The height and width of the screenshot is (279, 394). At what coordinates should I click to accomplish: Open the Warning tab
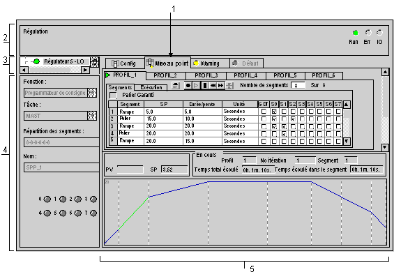point(210,63)
